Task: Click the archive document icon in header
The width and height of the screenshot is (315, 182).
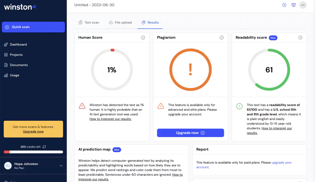Action: (293, 5)
